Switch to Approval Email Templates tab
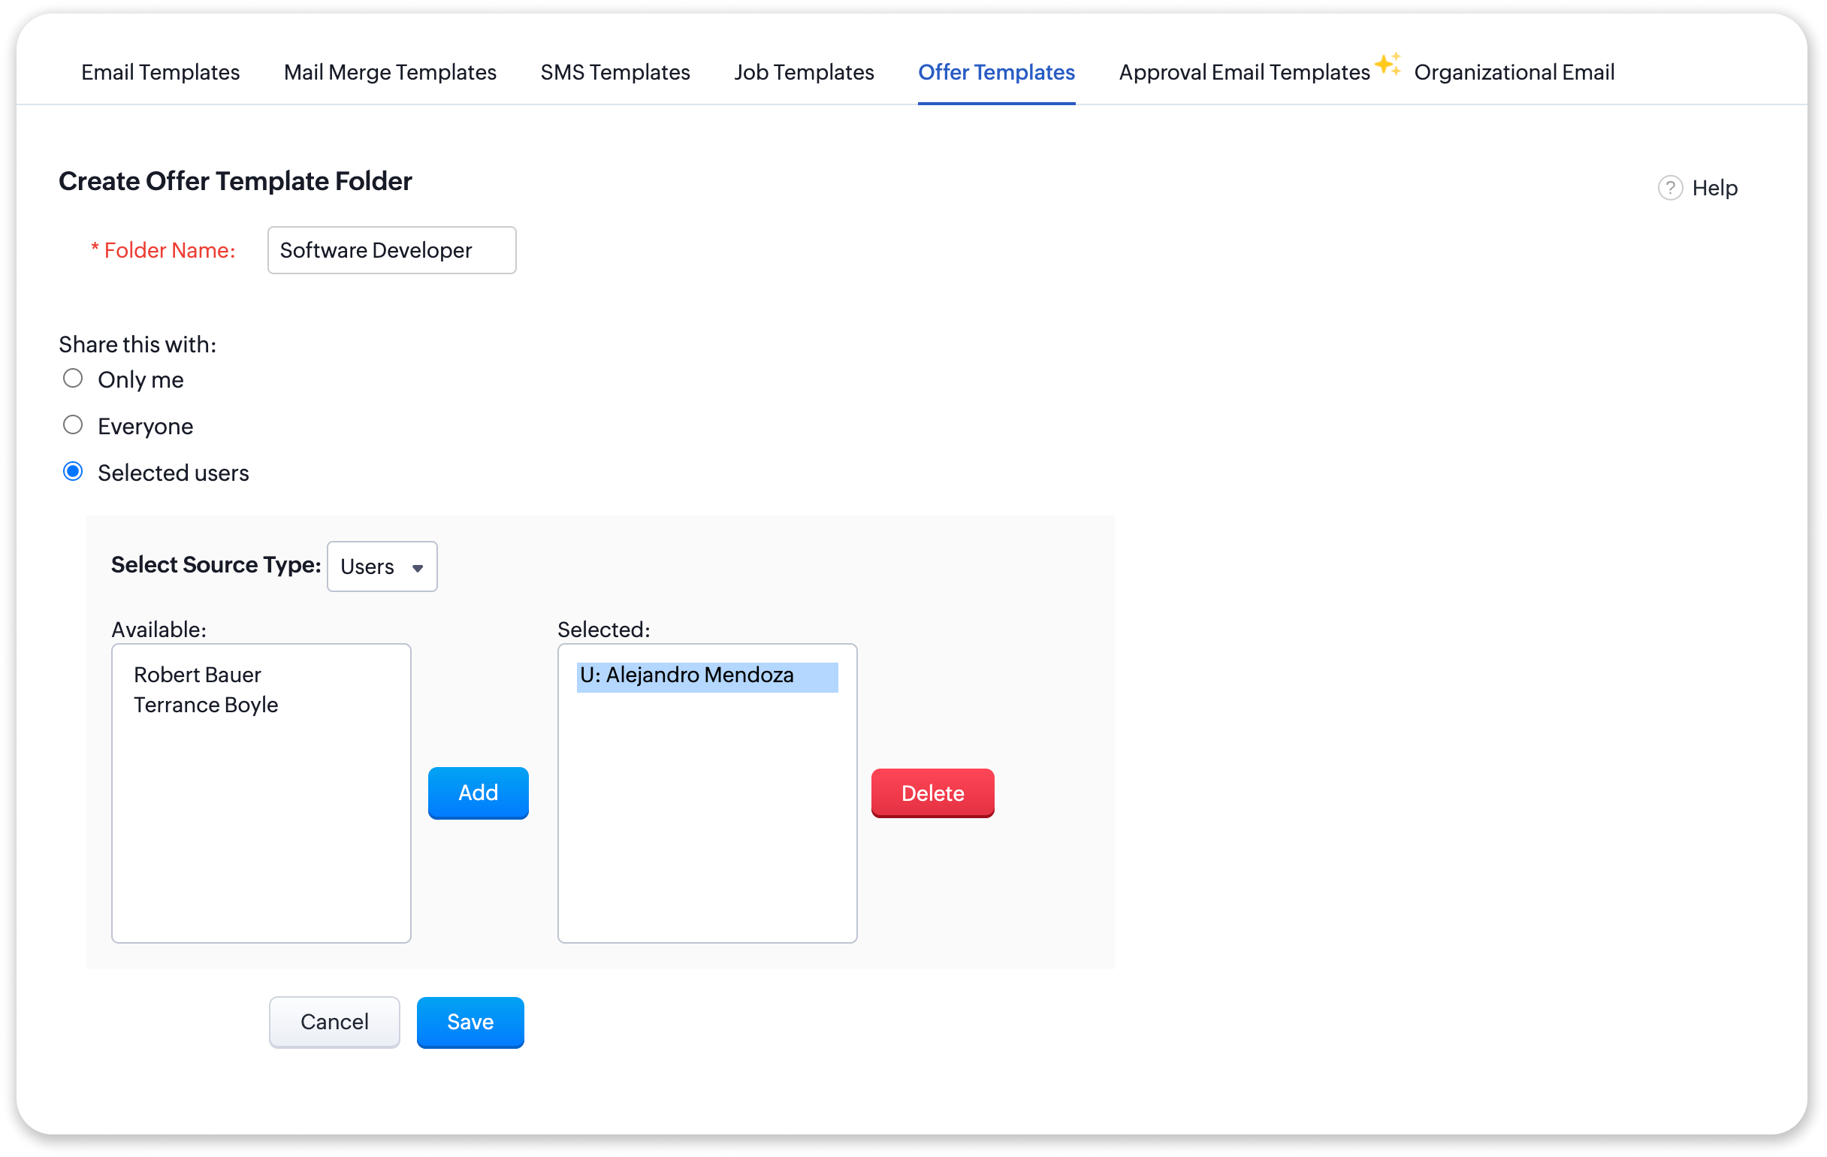1827x1157 pixels. [x=1243, y=72]
